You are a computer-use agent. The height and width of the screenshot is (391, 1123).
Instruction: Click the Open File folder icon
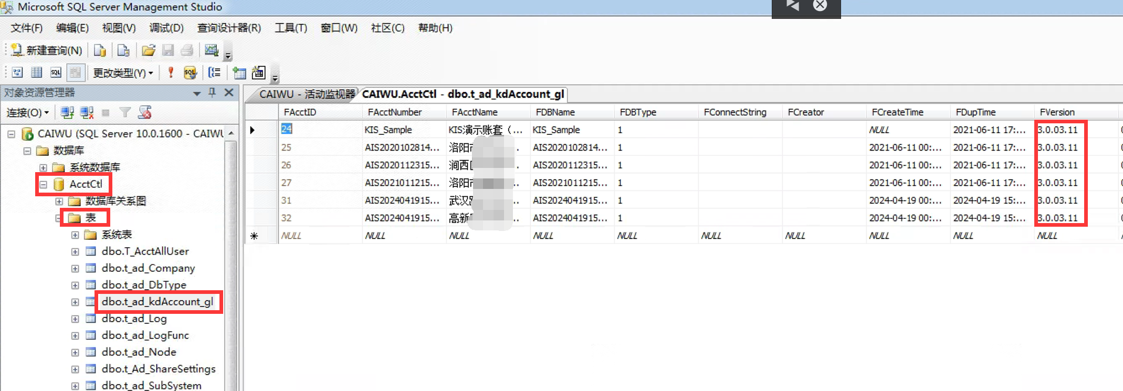pyautogui.click(x=149, y=50)
